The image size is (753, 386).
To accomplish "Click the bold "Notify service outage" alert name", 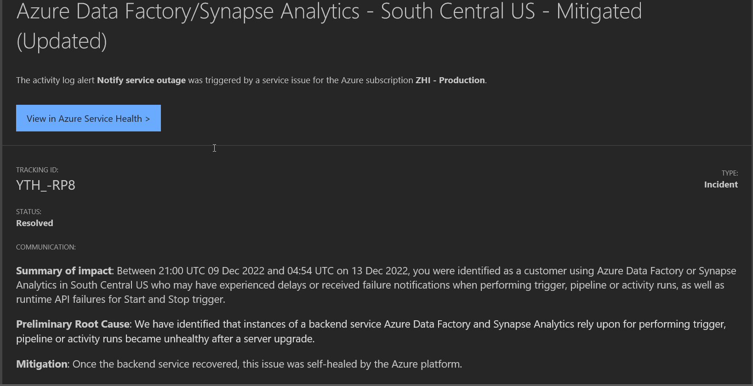I will coord(141,80).
